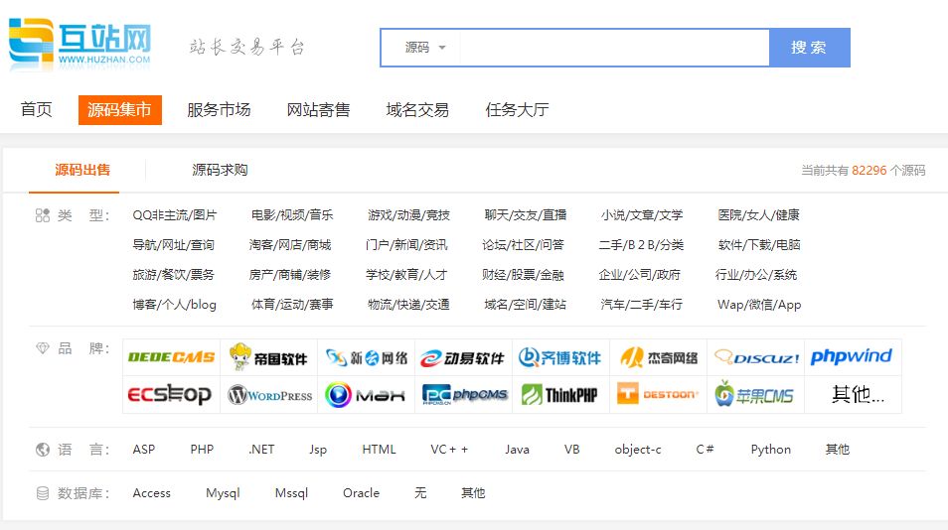Image resolution: width=948 pixels, height=530 pixels.
Task: Open the 源码 search type dropdown
Action: tap(424, 47)
